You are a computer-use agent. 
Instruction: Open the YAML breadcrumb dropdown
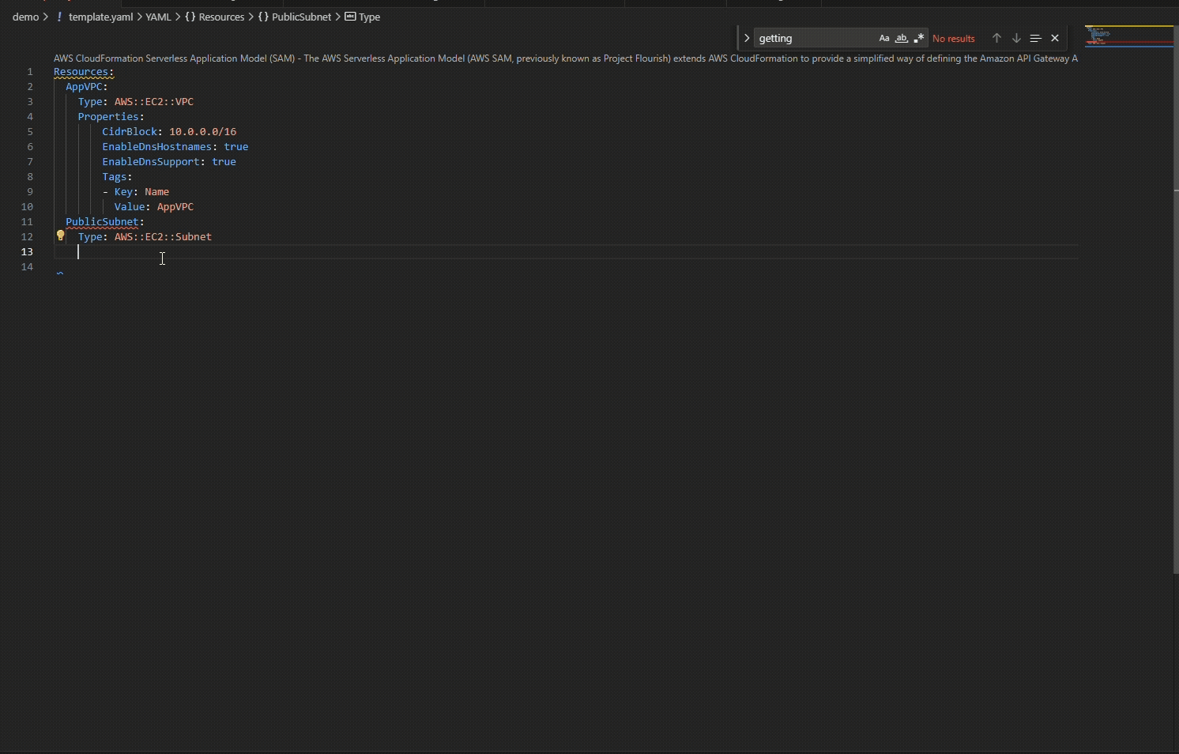coord(159,17)
